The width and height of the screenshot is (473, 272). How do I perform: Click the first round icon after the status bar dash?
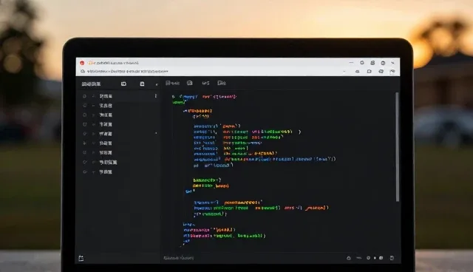(368, 258)
